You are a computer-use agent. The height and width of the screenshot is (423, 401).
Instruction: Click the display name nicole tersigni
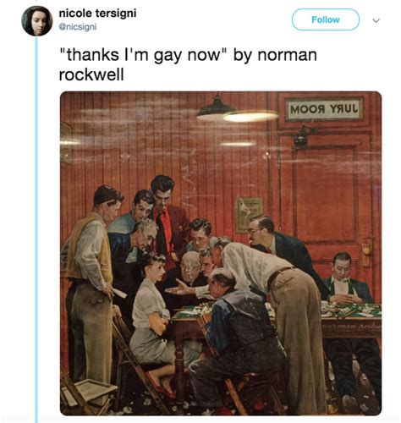point(97,13)
